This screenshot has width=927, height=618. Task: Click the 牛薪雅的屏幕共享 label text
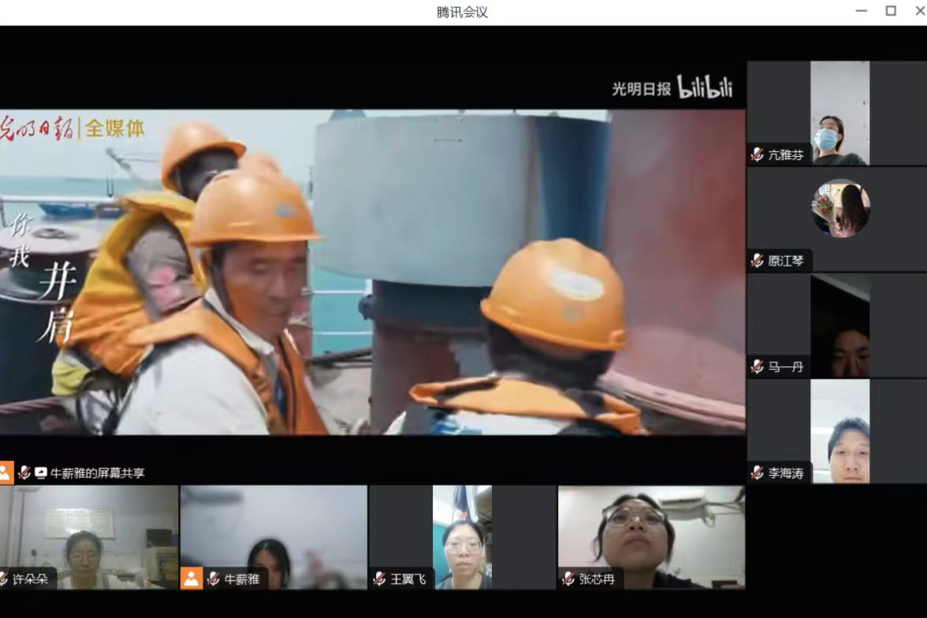coord(98,474)
